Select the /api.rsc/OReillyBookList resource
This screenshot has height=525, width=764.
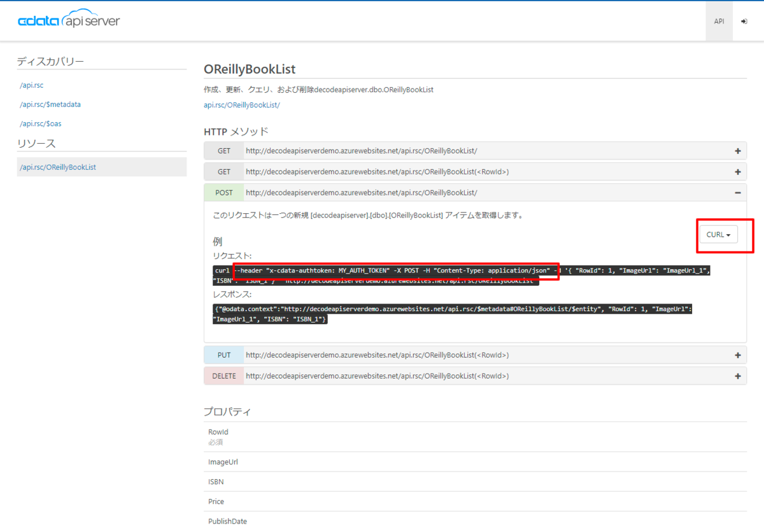(x=102, y=167)
